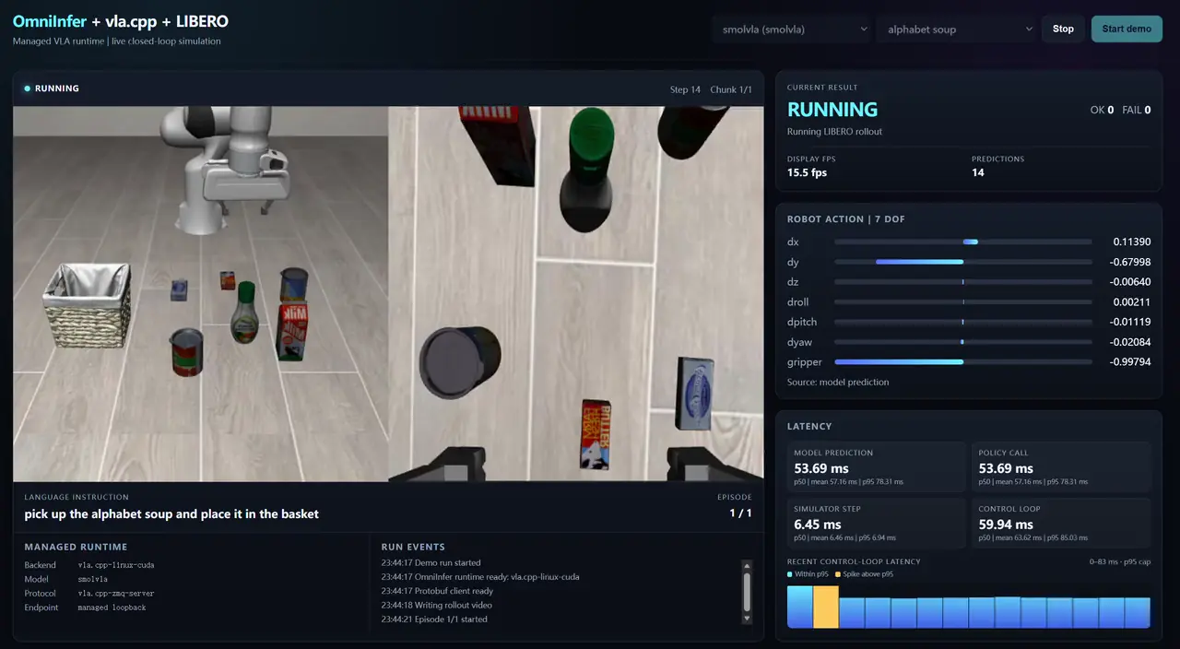
Task: Click the run events scrollbar
Action: pyautogui.click(x=747, y=590)
